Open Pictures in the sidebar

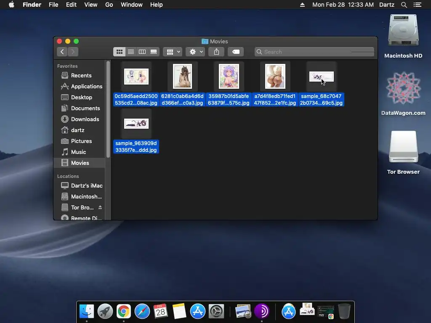click(80, 141)
